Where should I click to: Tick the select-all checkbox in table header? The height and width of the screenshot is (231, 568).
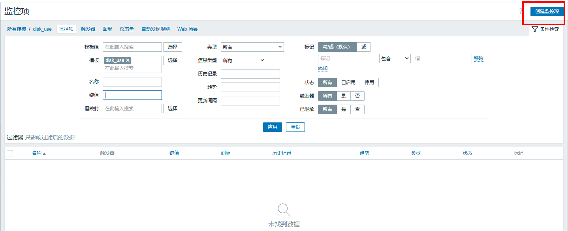tap(10, 153)
